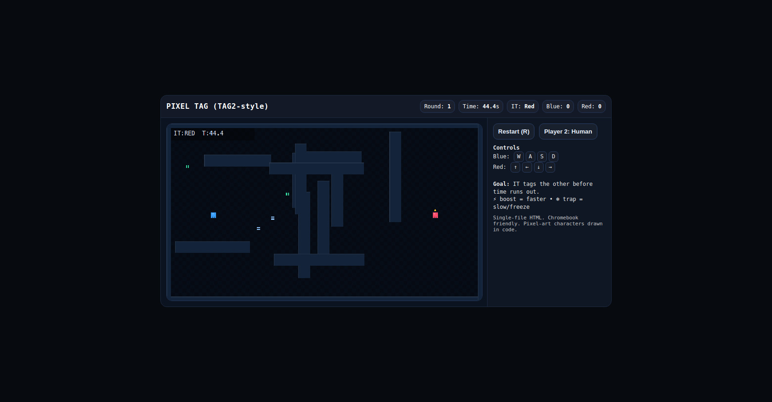Click the green pickup near the top-left wall
The height and width of the screenshot is (402, 772).
(x=187, y=167)
